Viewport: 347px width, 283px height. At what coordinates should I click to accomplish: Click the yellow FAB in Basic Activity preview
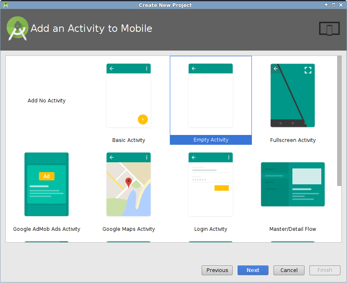click(143, 119)
